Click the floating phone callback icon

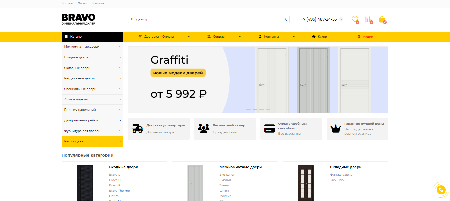441,190
